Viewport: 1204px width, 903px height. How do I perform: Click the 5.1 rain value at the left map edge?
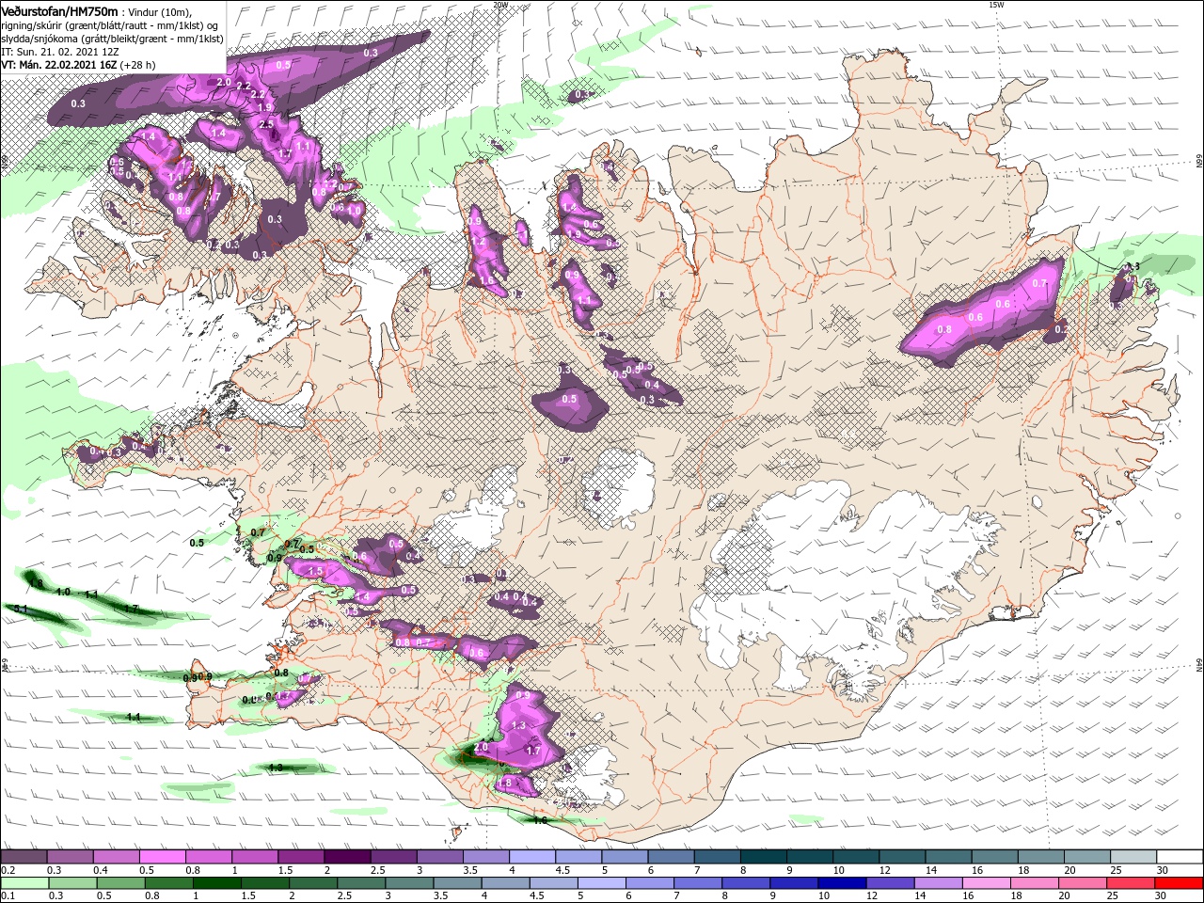coord(20,609)
